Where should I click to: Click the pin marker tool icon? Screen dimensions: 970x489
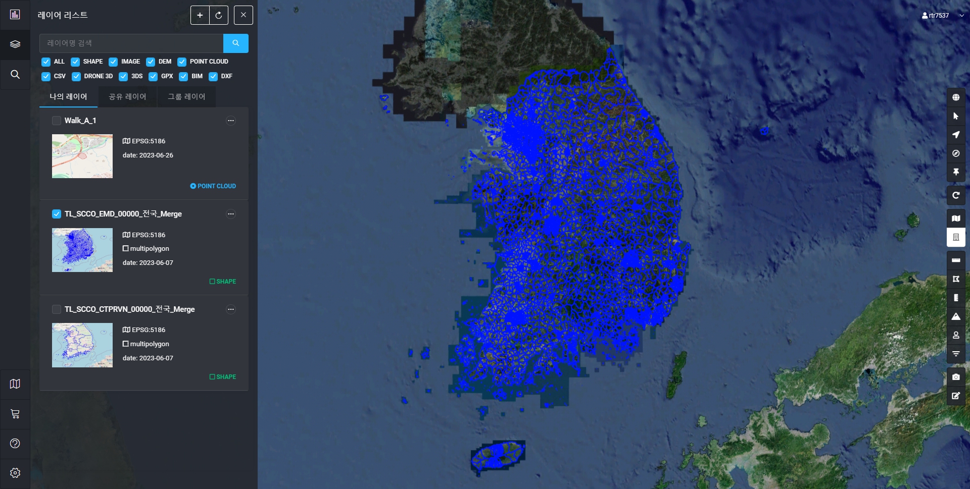click(x=955, y=172)
